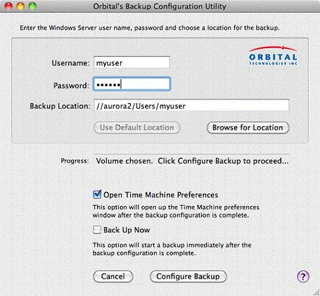The width and height of the screenshot is (320, 296).
Task: Uncheck the Open Time Machine Preferences checkbox
Action: click(97, 194)
